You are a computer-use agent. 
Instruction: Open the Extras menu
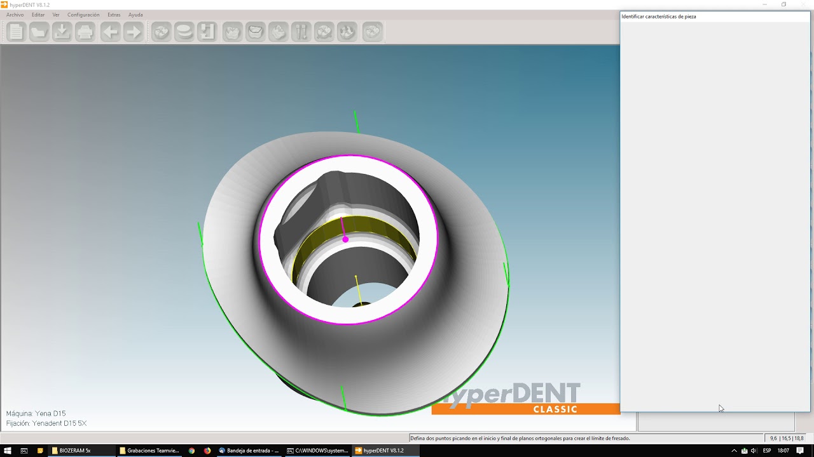click(114, 15)
